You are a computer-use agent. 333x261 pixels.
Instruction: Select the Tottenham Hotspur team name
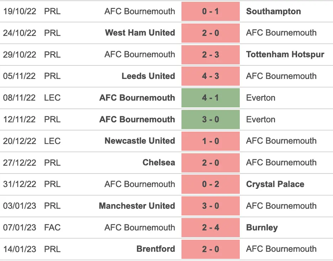[x=285, y=54]
